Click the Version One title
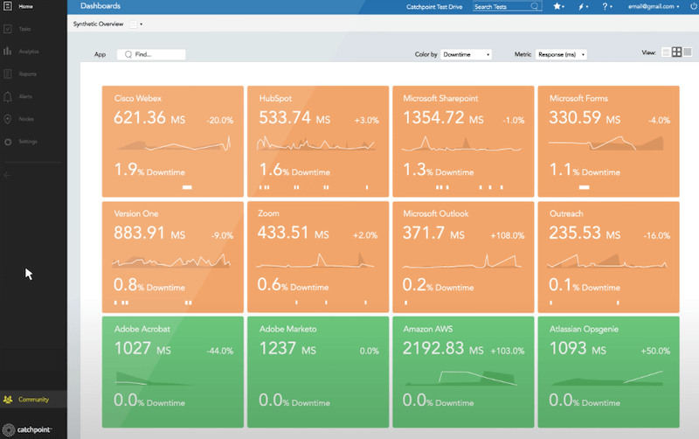 pyautogui.click(x=136, y=213)
